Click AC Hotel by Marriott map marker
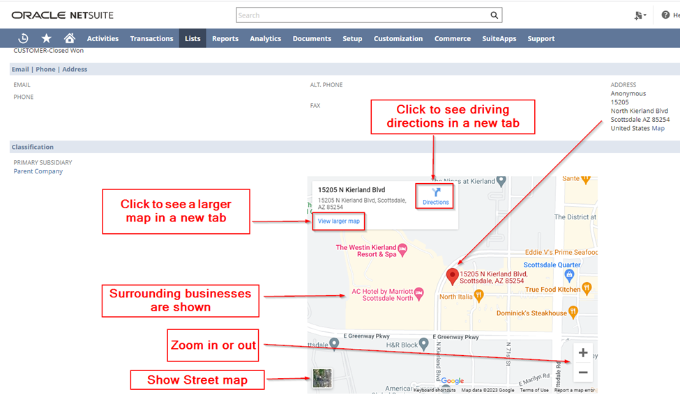 (x=418, y=293)
